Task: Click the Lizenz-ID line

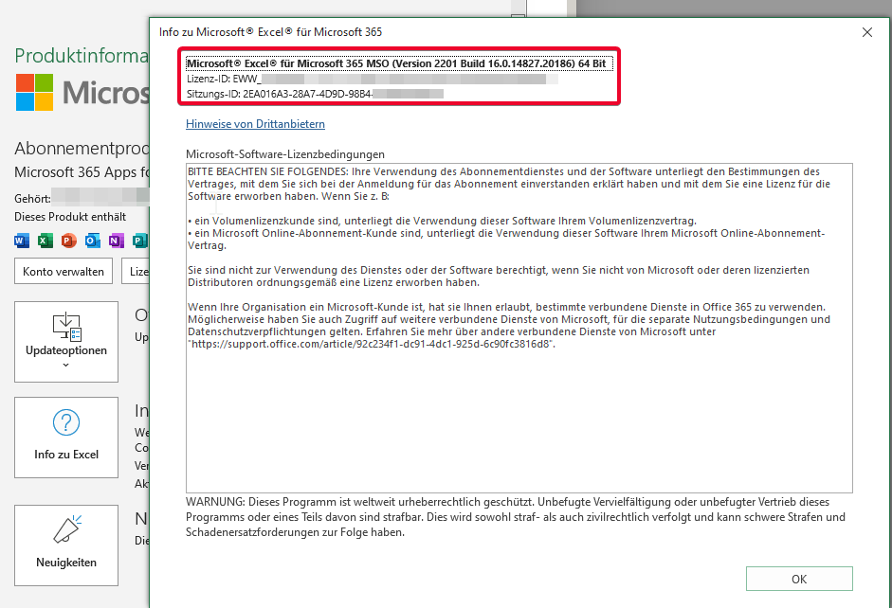Action: (372, 79)
